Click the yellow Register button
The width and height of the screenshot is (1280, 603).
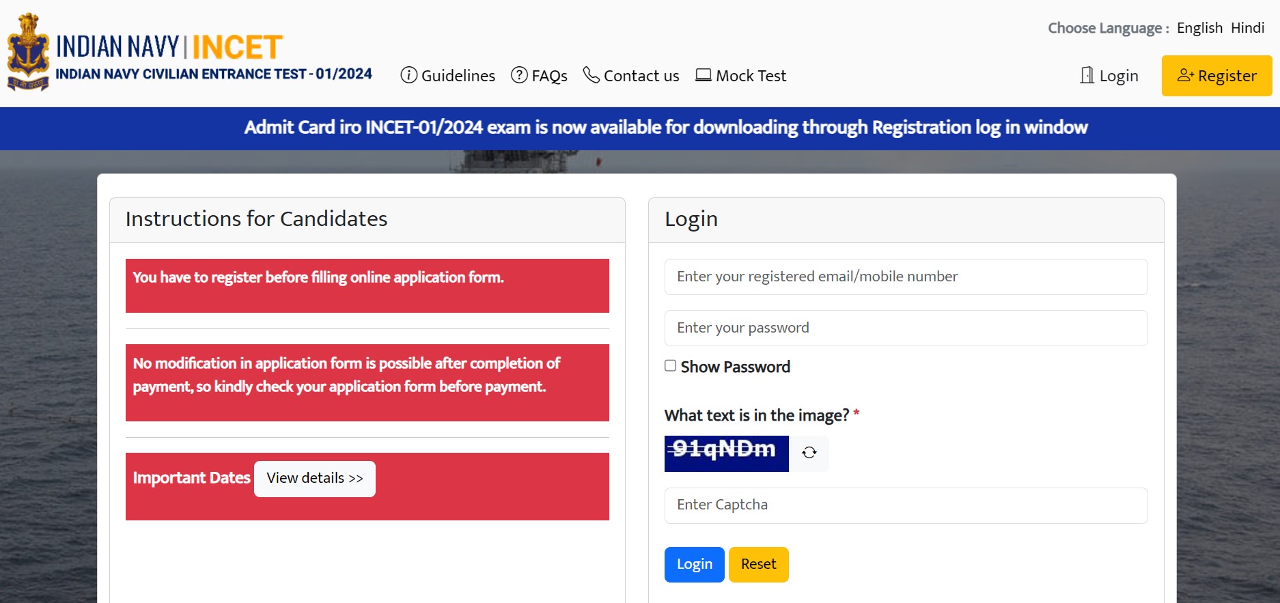[x=1217, y=76]
